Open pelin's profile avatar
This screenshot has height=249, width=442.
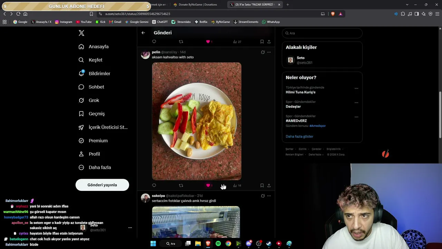click(x=145, y=55)
